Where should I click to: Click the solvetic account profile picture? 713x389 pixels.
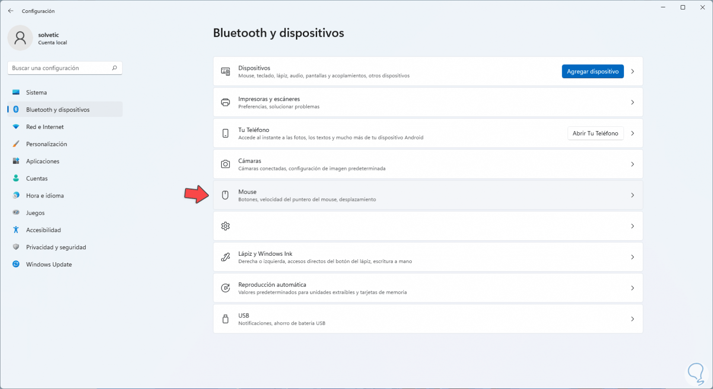coord(20,38)
